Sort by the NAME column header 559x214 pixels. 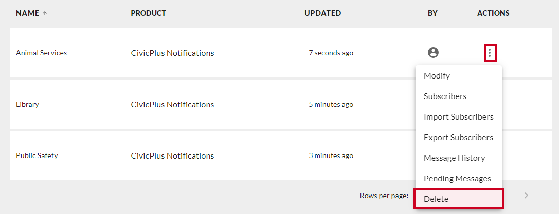28,13
